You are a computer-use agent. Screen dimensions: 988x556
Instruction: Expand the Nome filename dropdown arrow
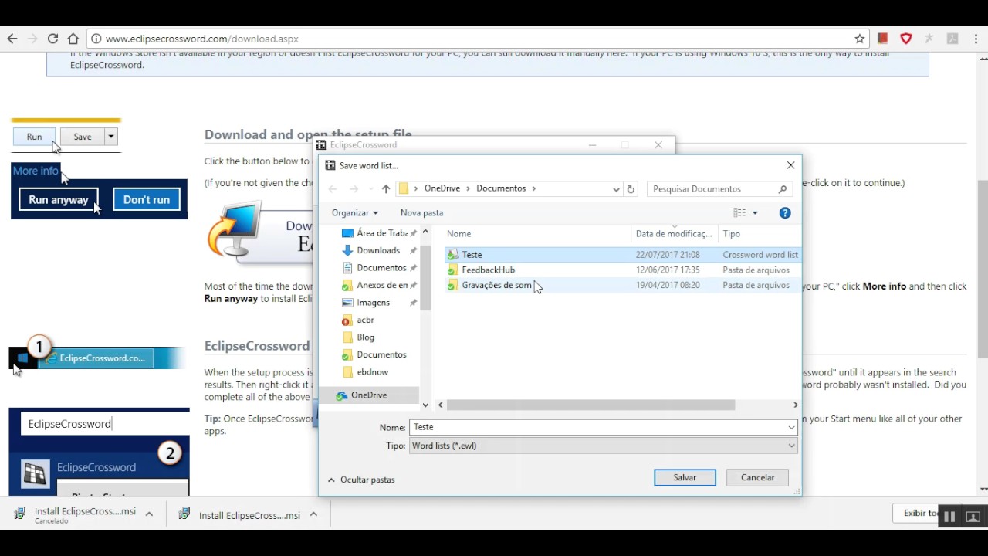[x=791, y=428]
